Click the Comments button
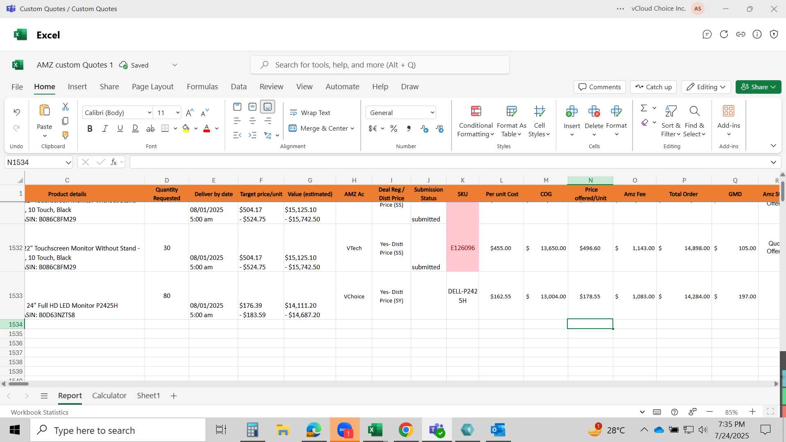786x442 pixels. click(600, 87)
